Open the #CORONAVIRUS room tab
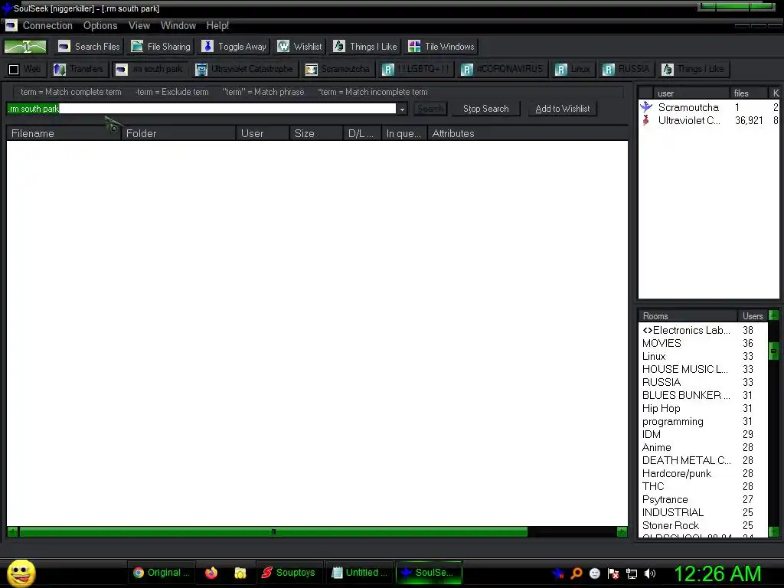The height and width of the screenshot is (588, 784). click(502, 69)
